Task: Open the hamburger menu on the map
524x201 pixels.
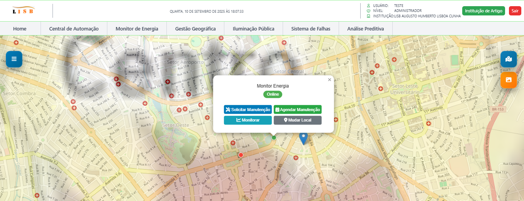Action: tap(14, 59)
